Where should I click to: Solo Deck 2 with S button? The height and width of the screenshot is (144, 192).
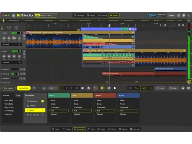point(24,51)
